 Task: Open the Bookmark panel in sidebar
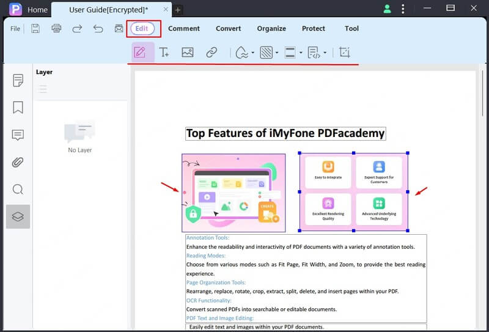[x=18, y=108]
